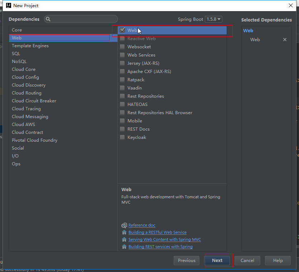Focus the dependencies search field

click(81, 19)
